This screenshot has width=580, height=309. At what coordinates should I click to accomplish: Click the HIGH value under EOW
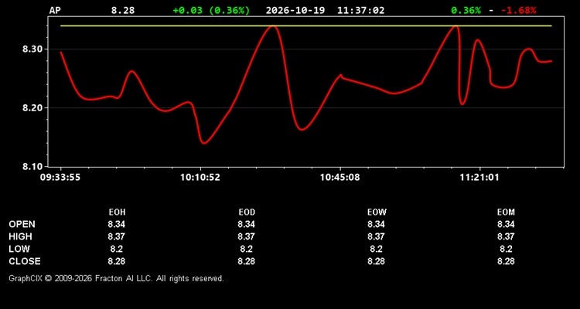(376, 236)
